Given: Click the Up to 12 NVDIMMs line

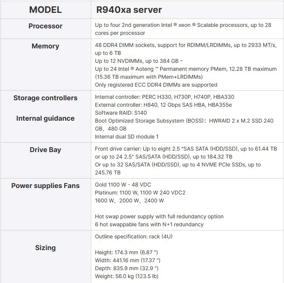Looking at the screenshot, I should (139, 61).
